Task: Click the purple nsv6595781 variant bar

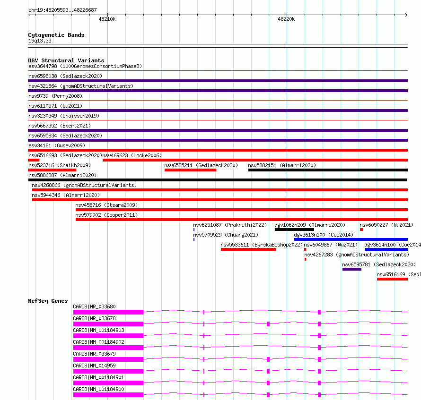Action: click(352, 269)
